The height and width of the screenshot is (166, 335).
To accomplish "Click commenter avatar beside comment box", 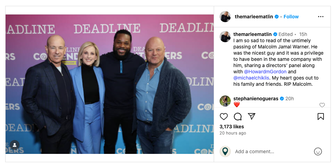I will pyautogui.click(x=225, y=151).
